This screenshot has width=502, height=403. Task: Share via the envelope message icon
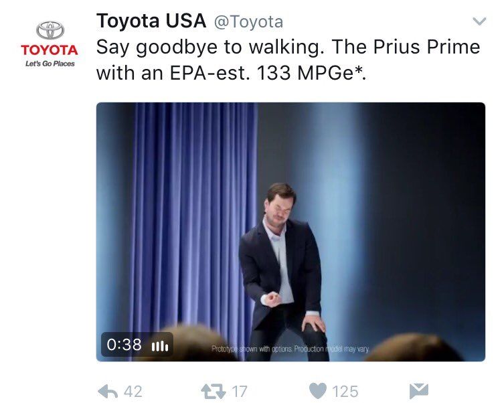tap(418, 390)
